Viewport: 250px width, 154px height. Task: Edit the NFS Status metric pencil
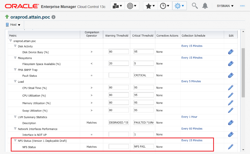231,147
